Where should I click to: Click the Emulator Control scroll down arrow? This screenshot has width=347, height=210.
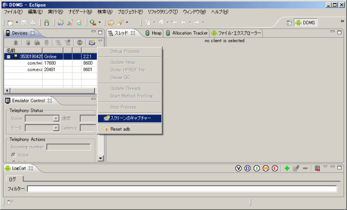click(101, 158)
